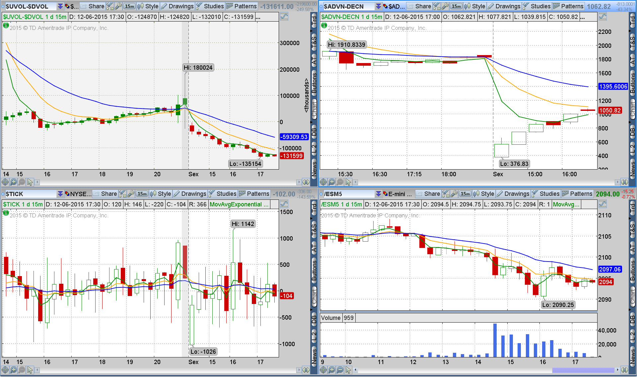637x377 pixels.
Task: Expand symbol dropdown next to $TICK
Action: (x=60, y=194)
